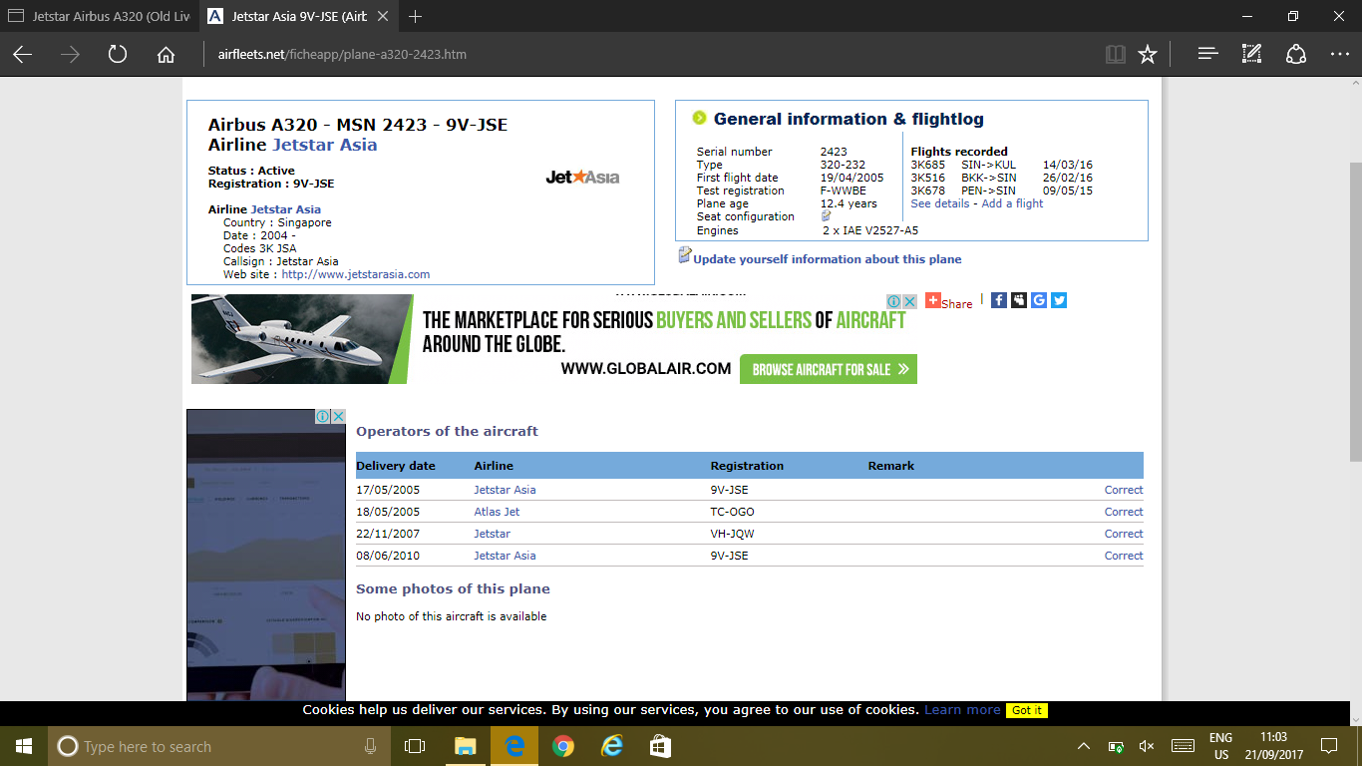Share the page on Twitter
1362x766 pixels.
pyautogui.click(x=1059, y=299)
